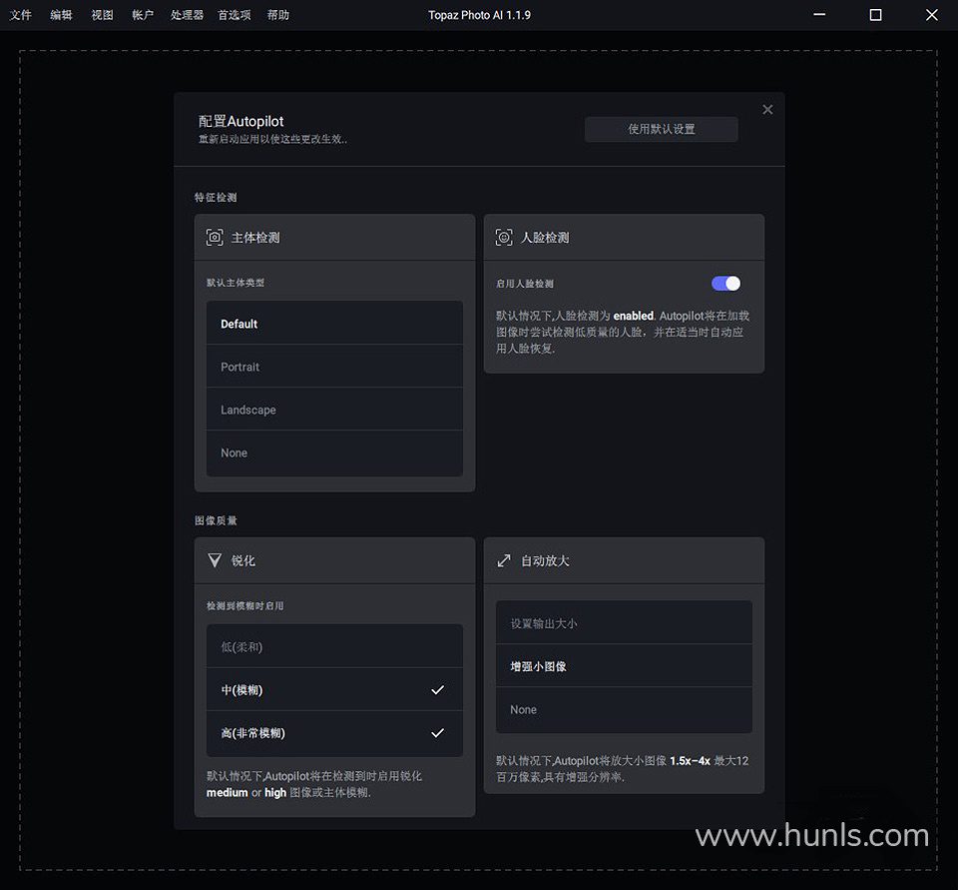Click the Topaz Photo AI 1.1.9 title
The height and width of the screenshot is (890, 958).
point(480,15)
